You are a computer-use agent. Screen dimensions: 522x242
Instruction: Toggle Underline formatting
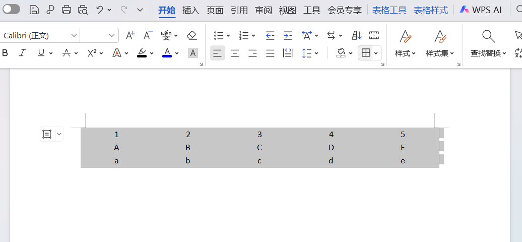(x=41, y=52)
